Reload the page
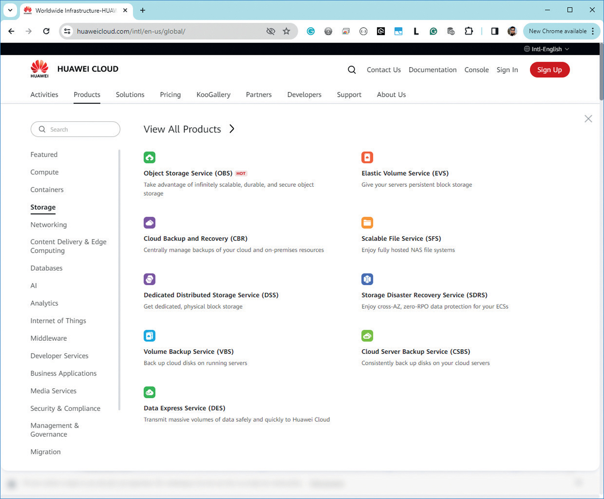The image size is (604, 499). pyautogui.click(x=46, y=31)
